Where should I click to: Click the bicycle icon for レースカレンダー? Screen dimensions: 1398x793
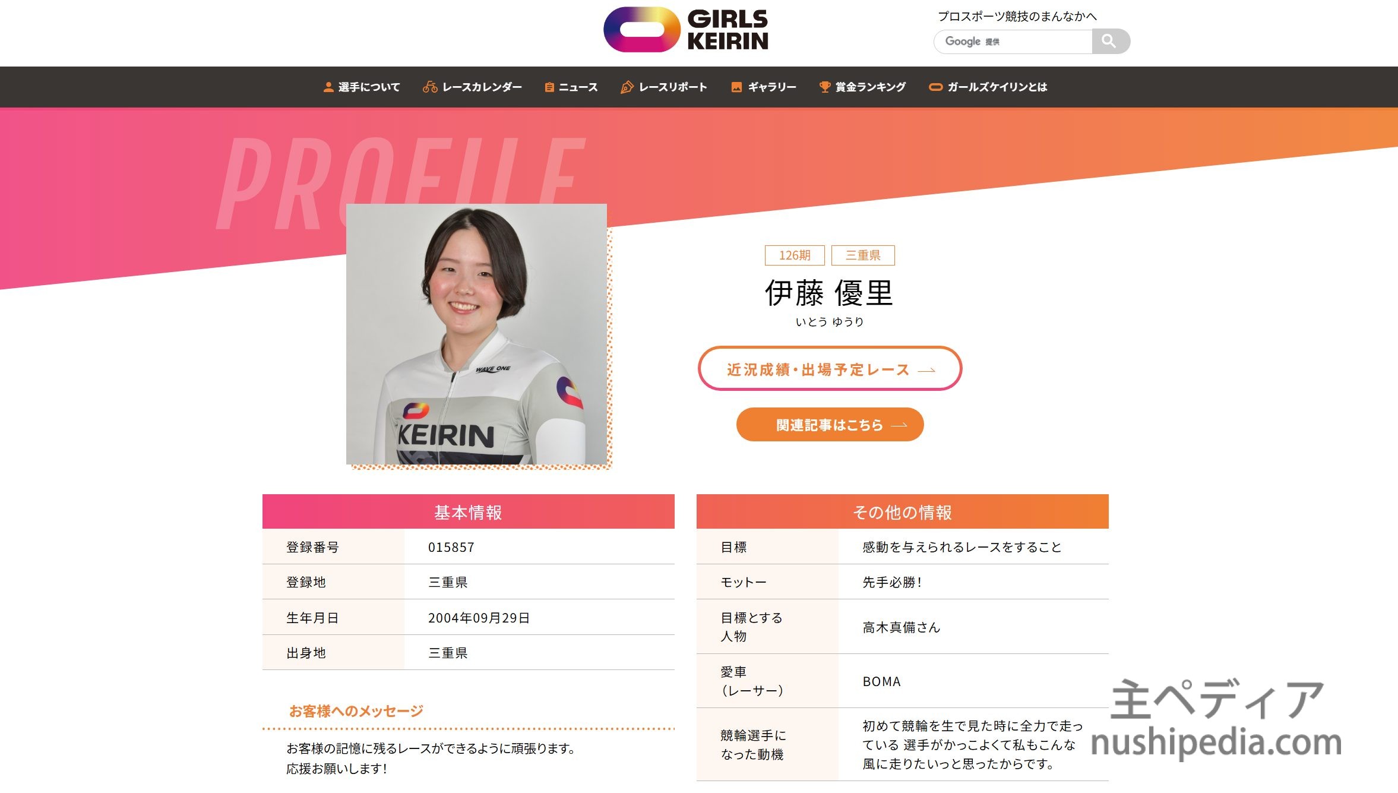(x=430, y=87)
